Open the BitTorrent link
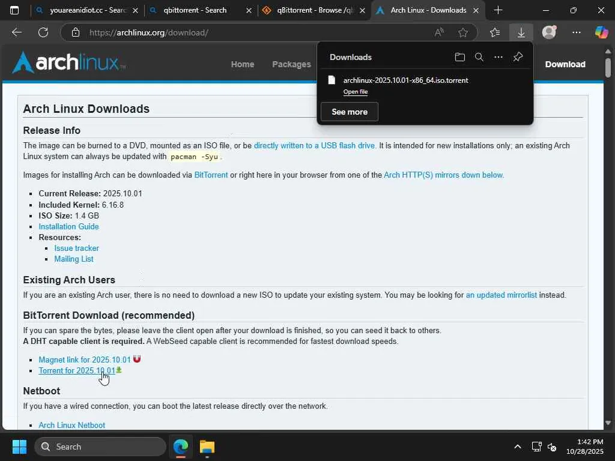The width and height of the screenshot is (615, 461). [211, 175]
